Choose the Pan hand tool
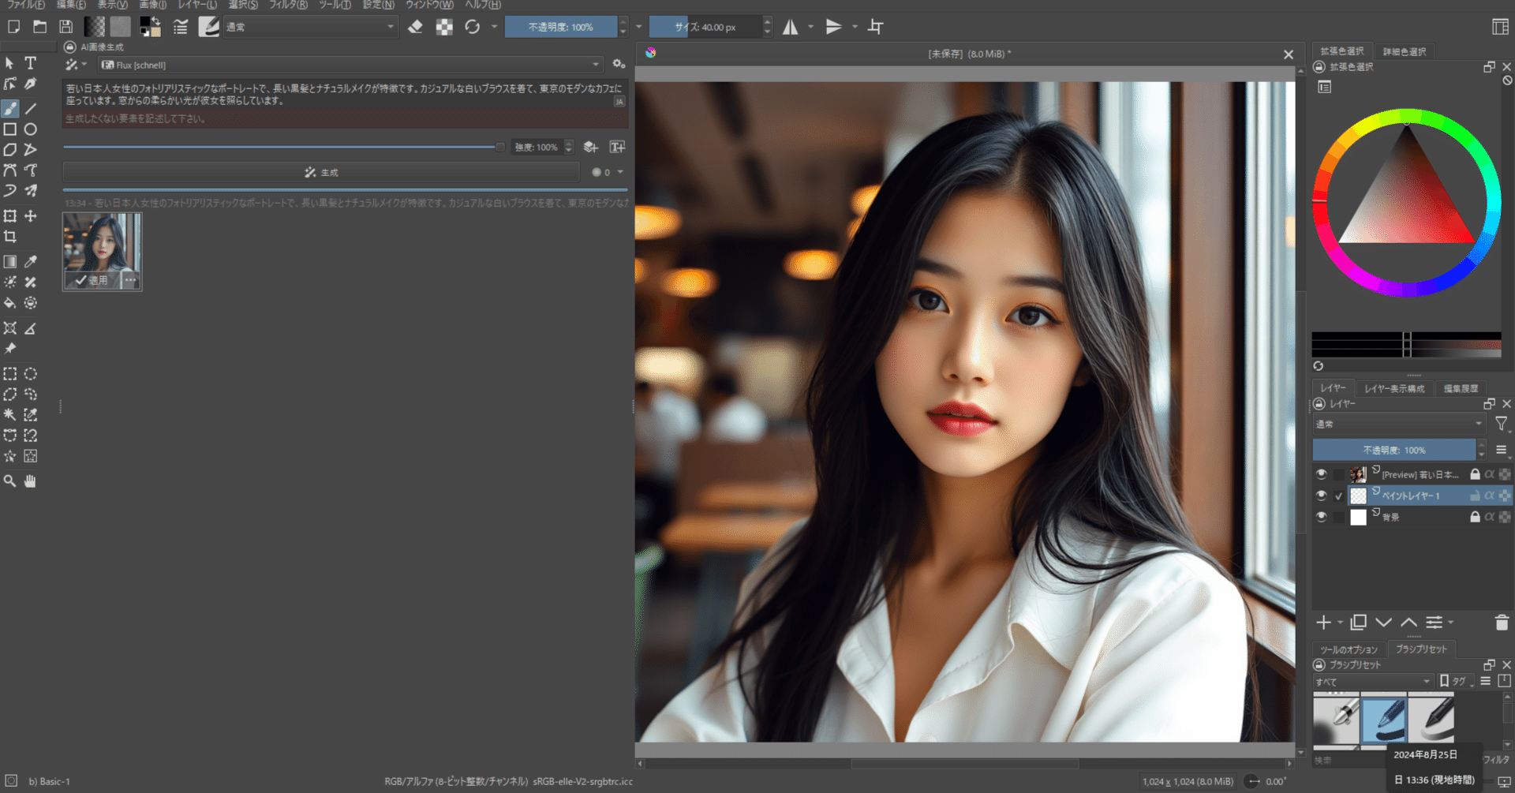 coord(30,481)
